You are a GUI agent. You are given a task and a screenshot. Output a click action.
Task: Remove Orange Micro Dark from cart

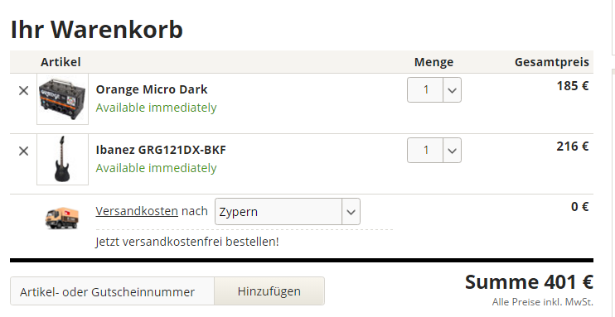(23, 91)
